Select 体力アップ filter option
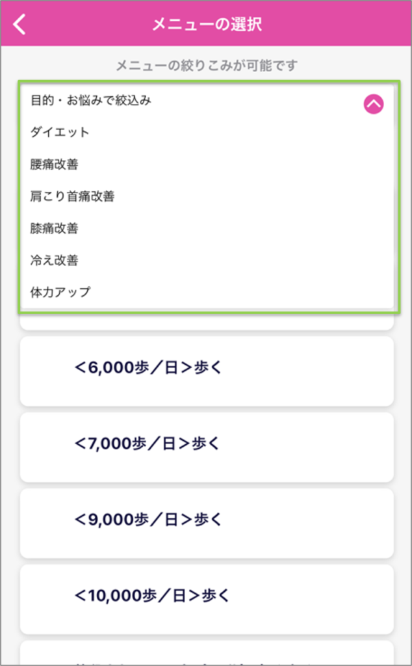This screenshot has height=666, width=412. (x=60, y=292)
